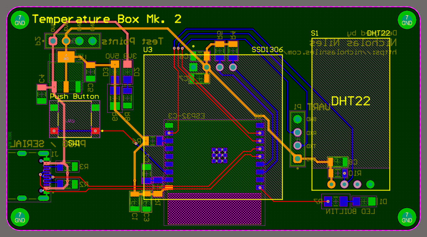
Task: Select the green round pad of the DHT22 sensor
Action: click(370, 184)
